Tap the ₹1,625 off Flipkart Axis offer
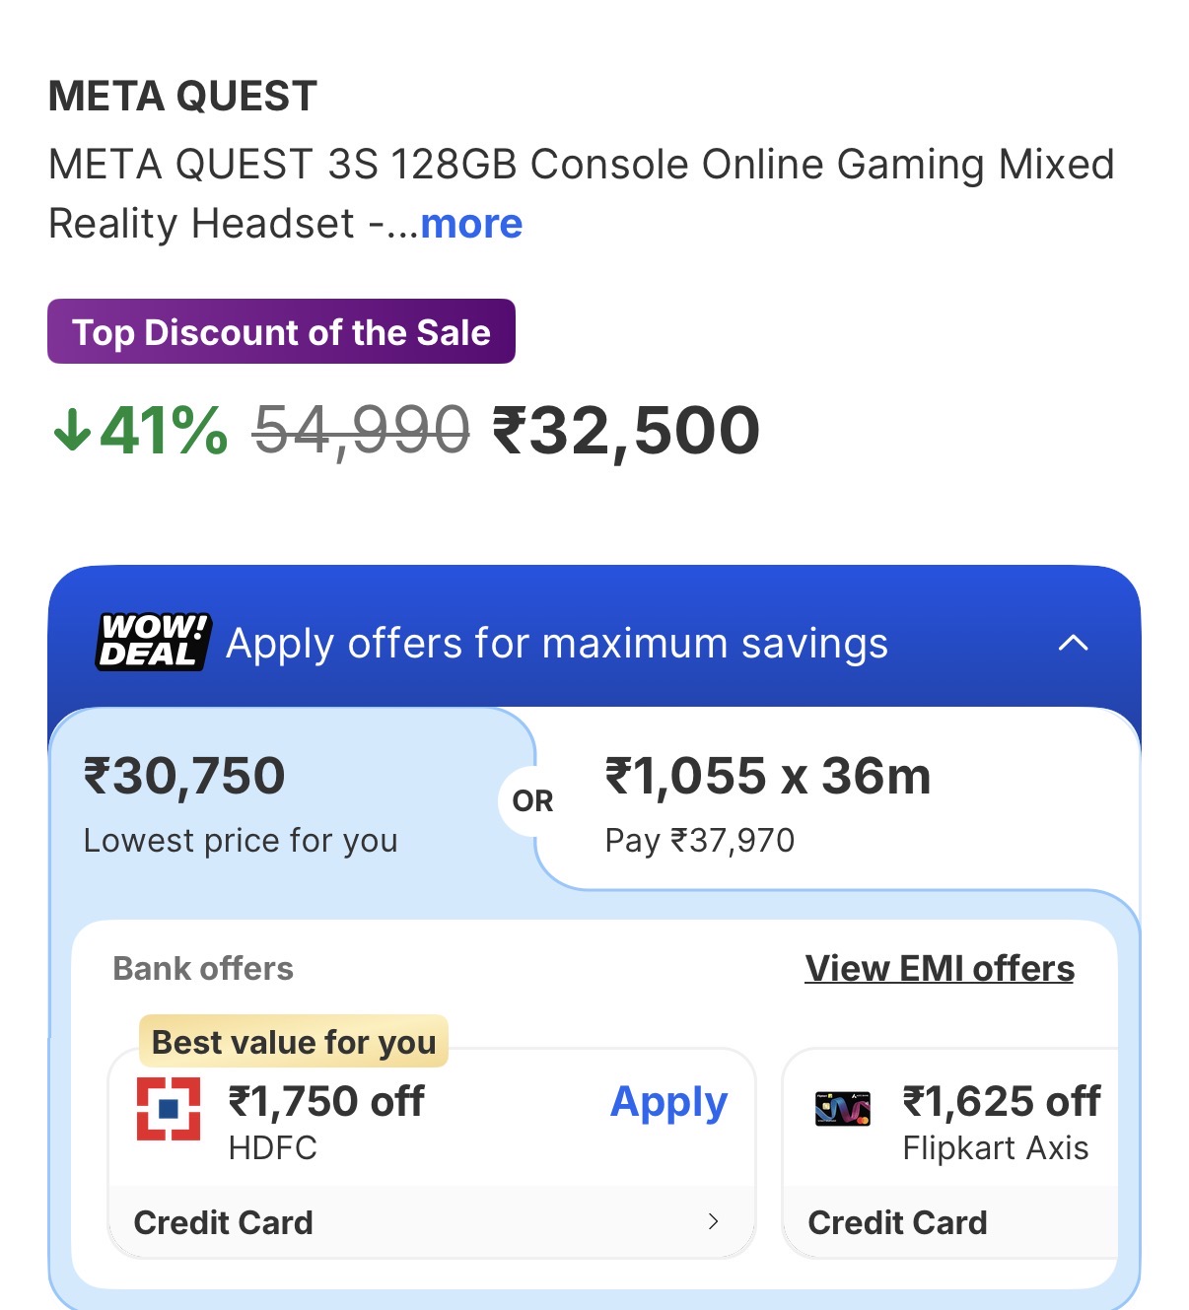The height and width of the screenshot is (1310, 1189). point(1001,1102)
